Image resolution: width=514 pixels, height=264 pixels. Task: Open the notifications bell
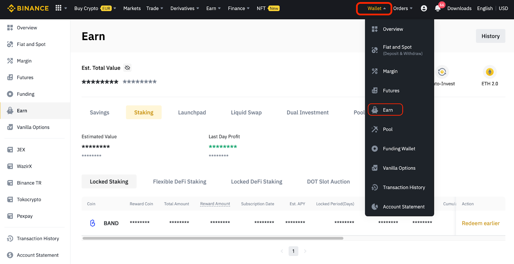point(438,8)
